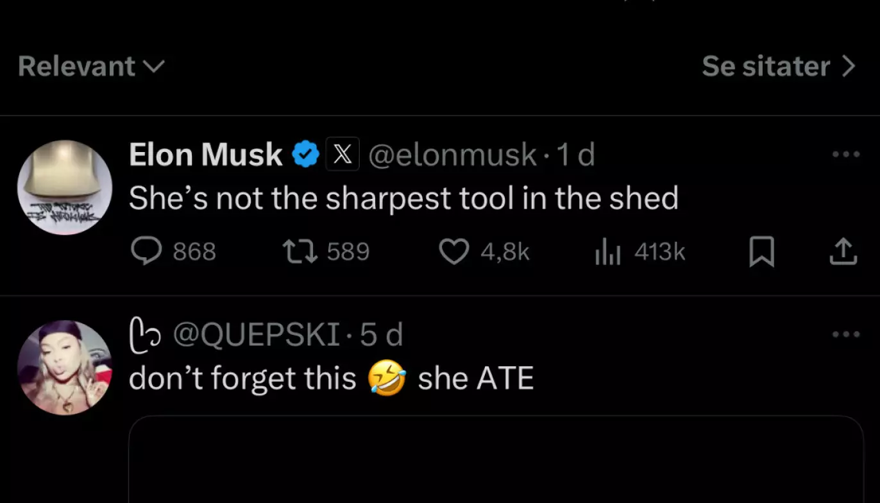Click the 1 d timestamp
This screenshot has width=880, height=503.
tap(575, 155)
